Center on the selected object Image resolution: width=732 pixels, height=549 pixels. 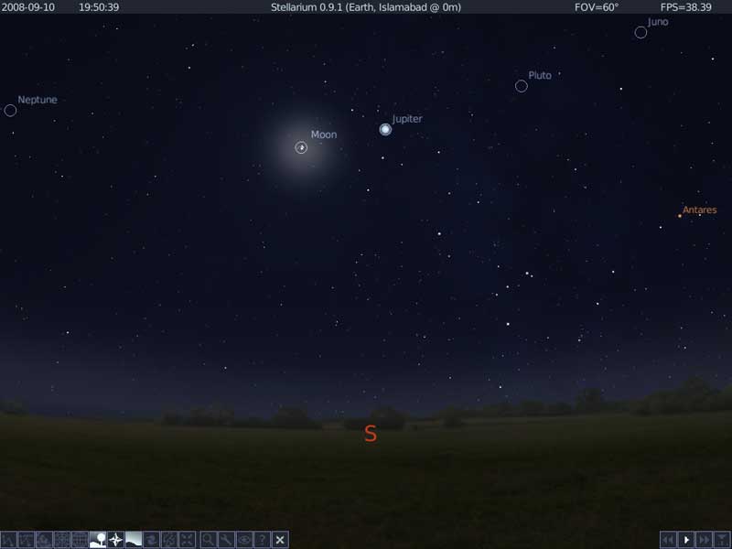point(187,540)
